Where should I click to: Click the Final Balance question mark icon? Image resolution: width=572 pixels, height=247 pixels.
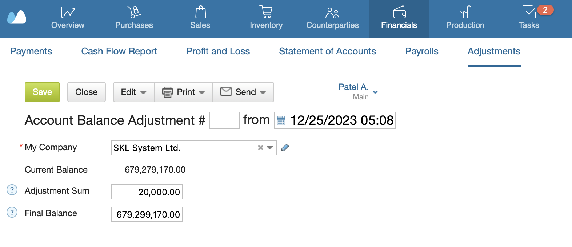point(12,213)
